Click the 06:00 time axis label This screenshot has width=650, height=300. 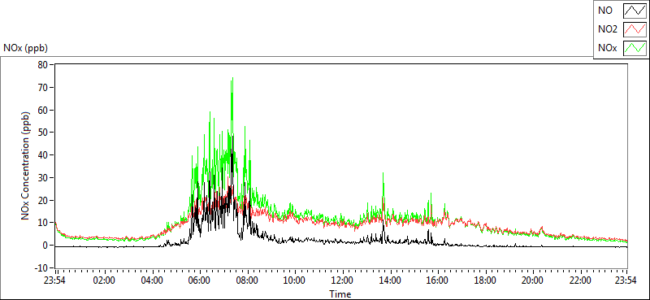click(200, 280)
